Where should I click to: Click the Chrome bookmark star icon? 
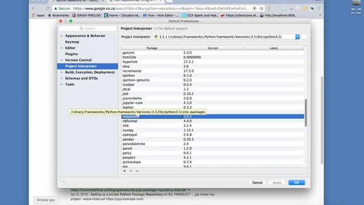262,9
